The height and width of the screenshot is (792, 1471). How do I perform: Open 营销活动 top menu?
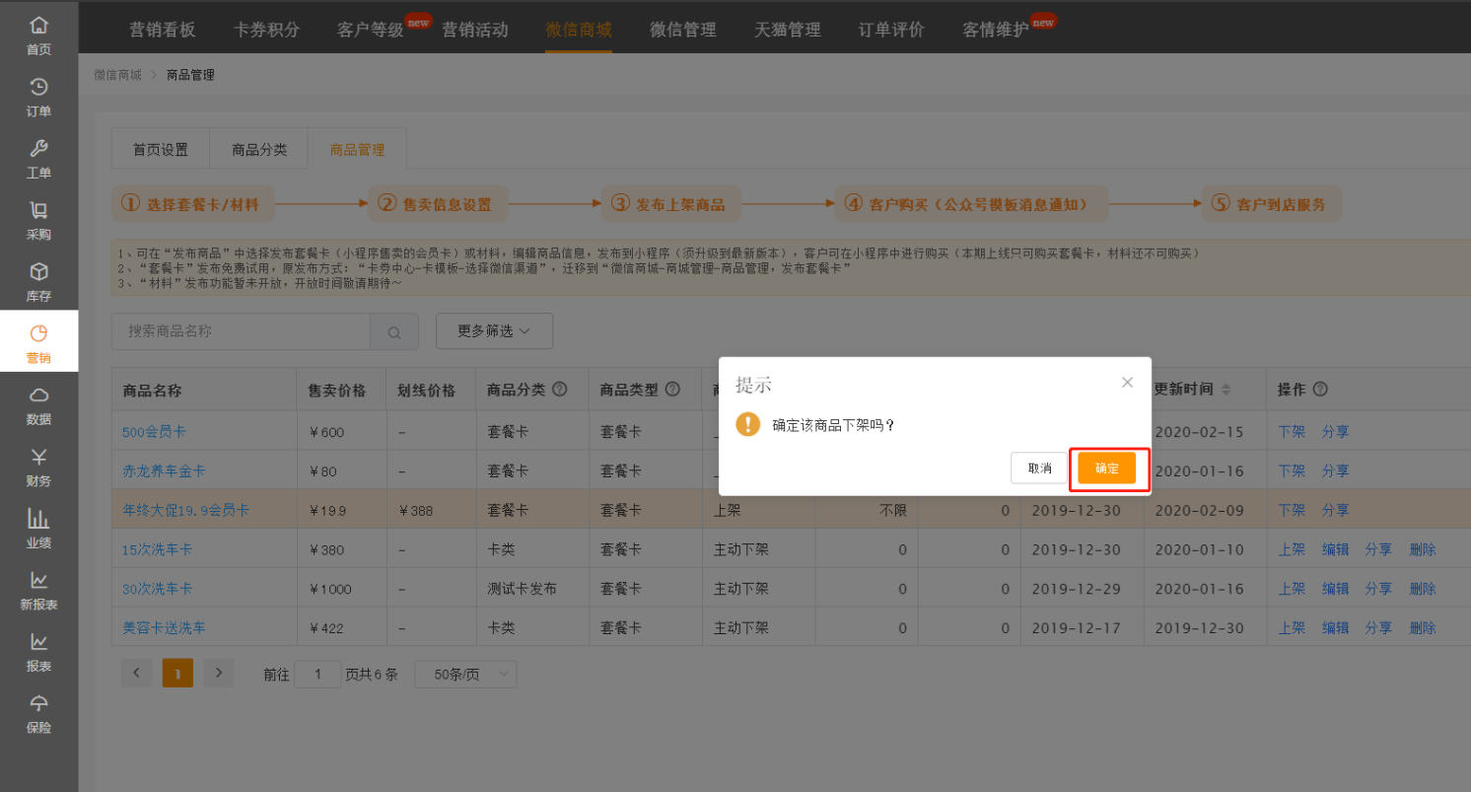pyautogui.click(x=475, y=30)
